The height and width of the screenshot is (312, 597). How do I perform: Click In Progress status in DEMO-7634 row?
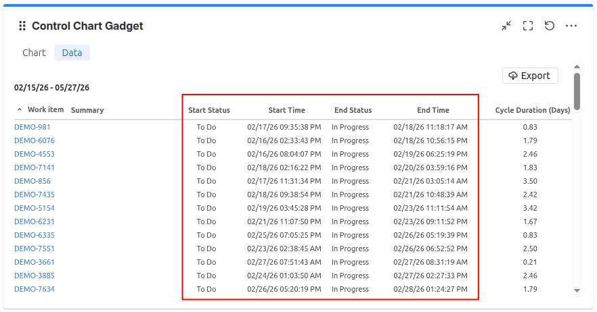coord(351,289)
